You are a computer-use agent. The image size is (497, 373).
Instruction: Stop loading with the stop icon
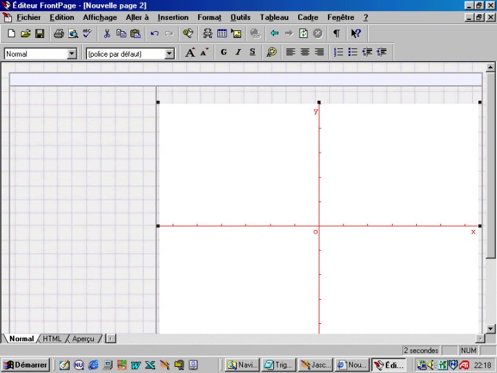(x=318, y=33)
